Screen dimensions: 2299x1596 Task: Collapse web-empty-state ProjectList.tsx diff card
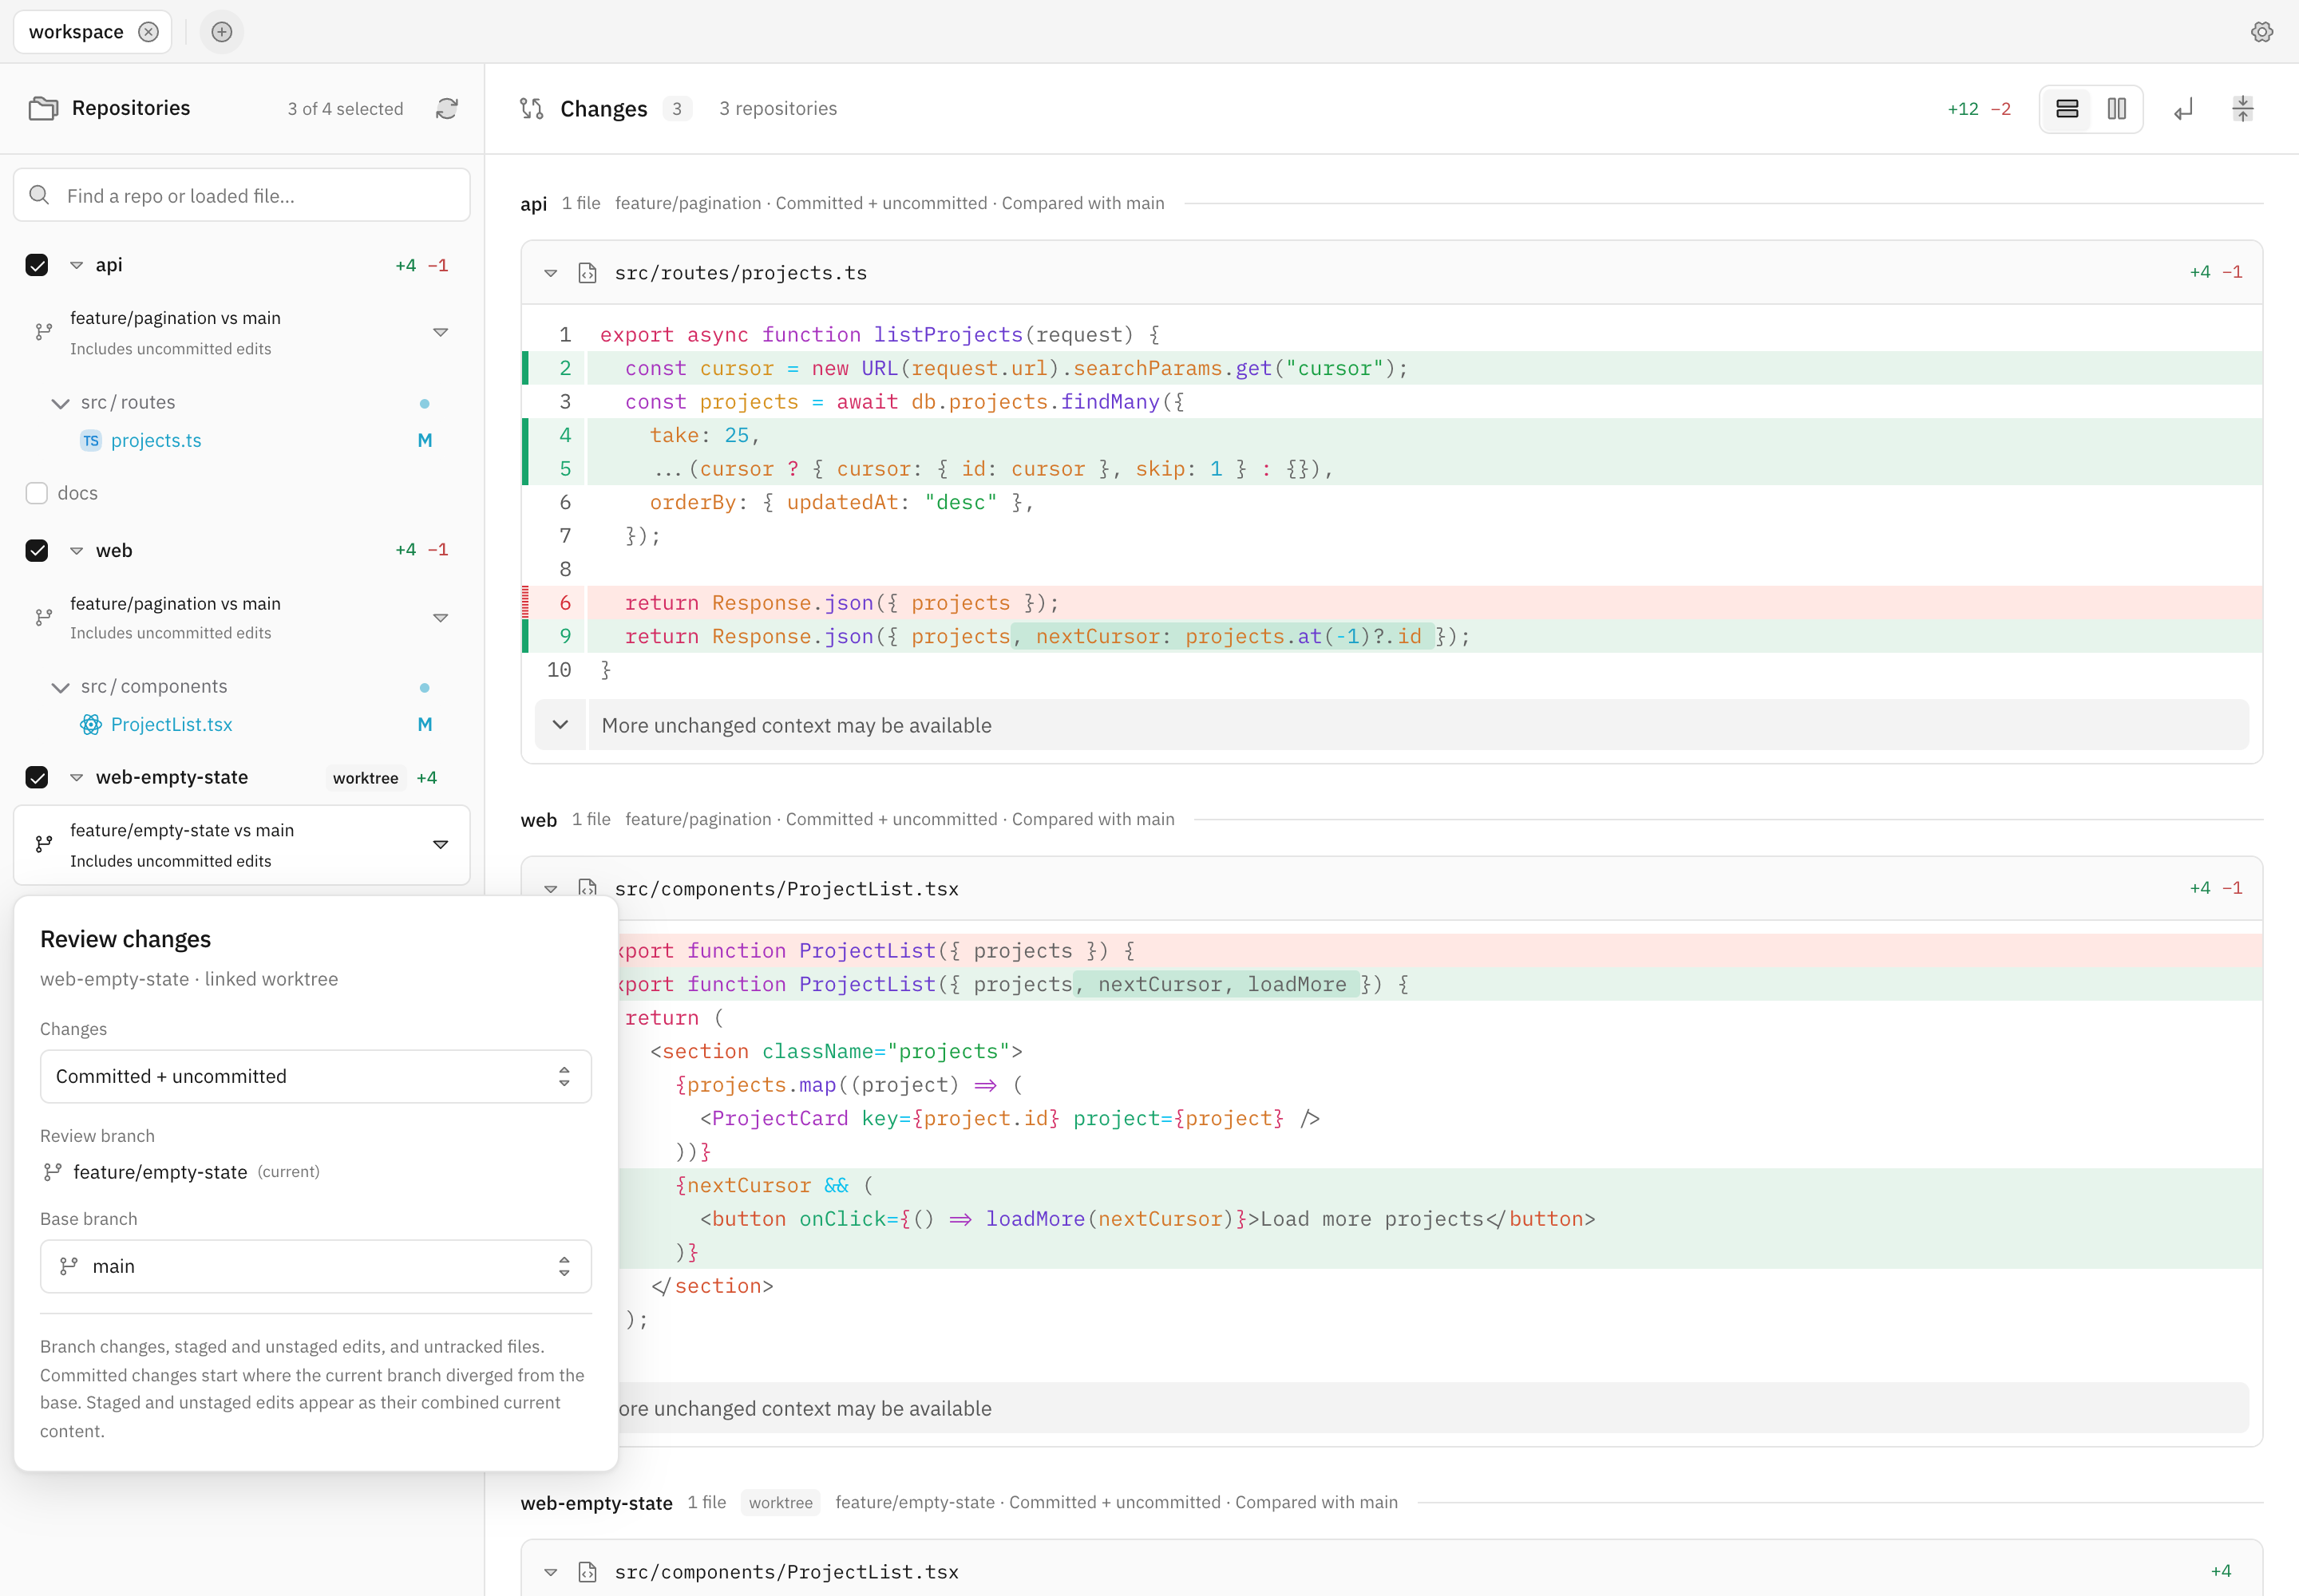550,1572
